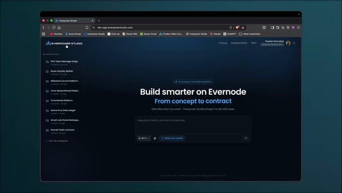Click the View all workspaces link
This screenshot has width=342, height=193.
[57, 141]
